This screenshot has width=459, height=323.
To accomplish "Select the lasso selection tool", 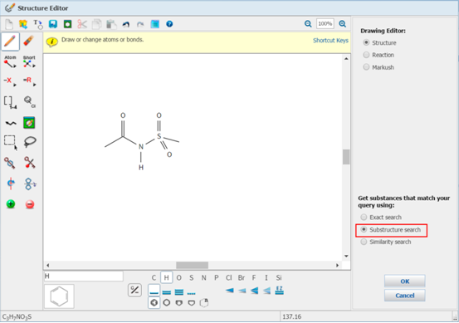I will point(30,142).
